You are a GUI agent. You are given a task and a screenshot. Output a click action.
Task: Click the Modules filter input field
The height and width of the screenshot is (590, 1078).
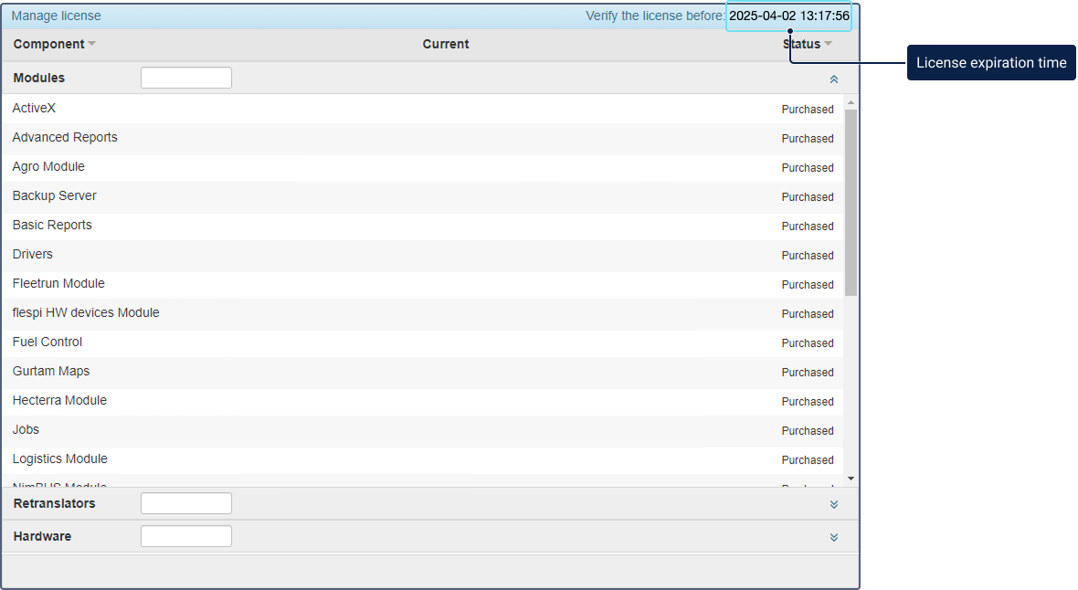[186, 78]
